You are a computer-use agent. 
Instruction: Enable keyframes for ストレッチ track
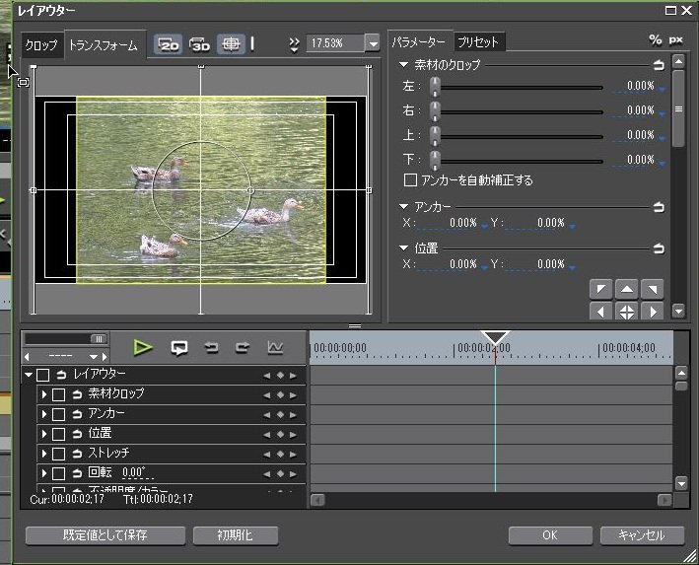click(58, 454)
